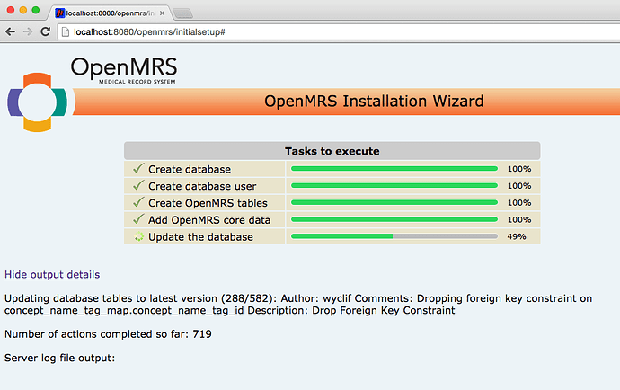Click the browser back arrow

10,31
